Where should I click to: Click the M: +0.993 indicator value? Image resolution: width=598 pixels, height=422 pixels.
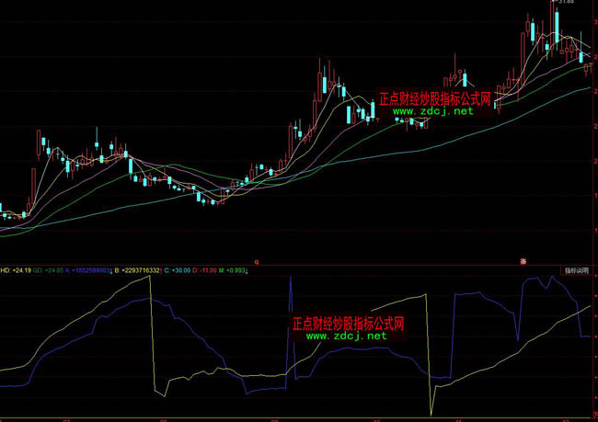[x=234, y=271]
